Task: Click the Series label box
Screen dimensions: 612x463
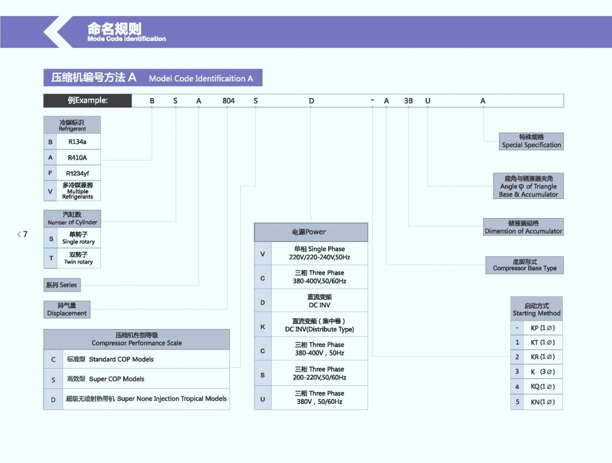Action: (x=62, y=285)
